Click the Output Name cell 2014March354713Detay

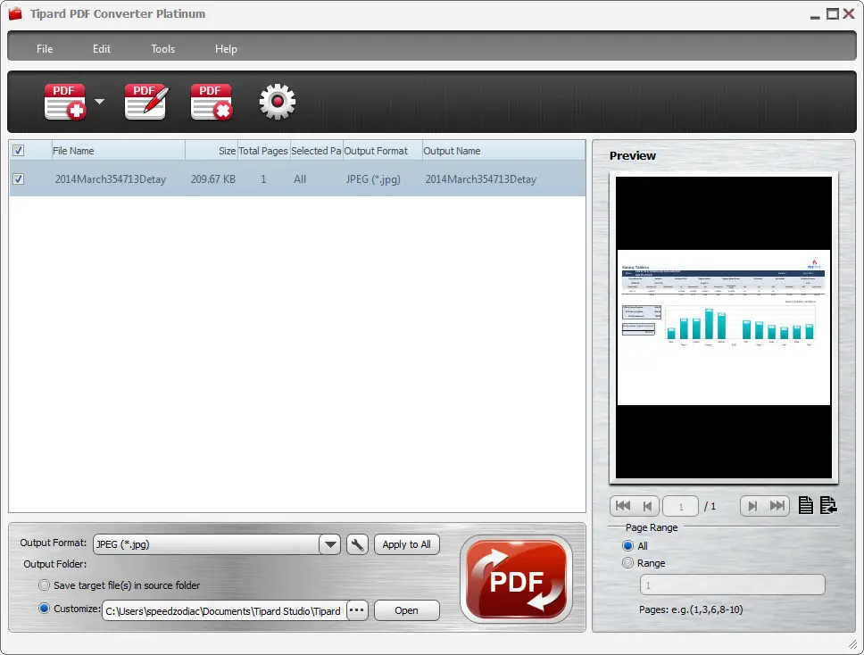click(480, 179)
